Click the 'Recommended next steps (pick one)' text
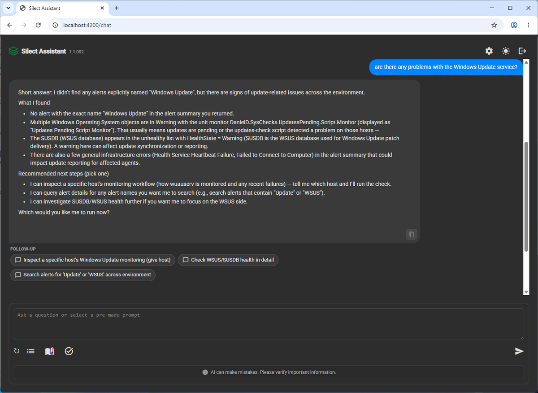 pos(63,174)
